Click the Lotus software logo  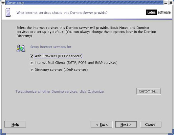click(x=158, y=12)
